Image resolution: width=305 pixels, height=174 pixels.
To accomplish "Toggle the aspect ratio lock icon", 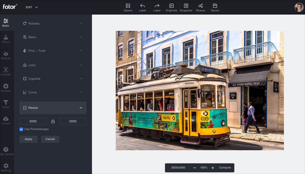I will coord(53,121).
